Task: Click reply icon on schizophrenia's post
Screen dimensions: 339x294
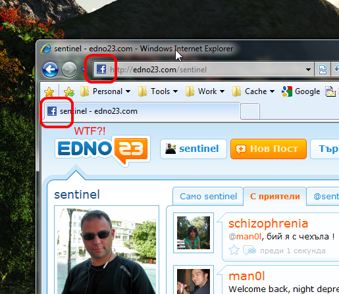Action: pos(249,250)
